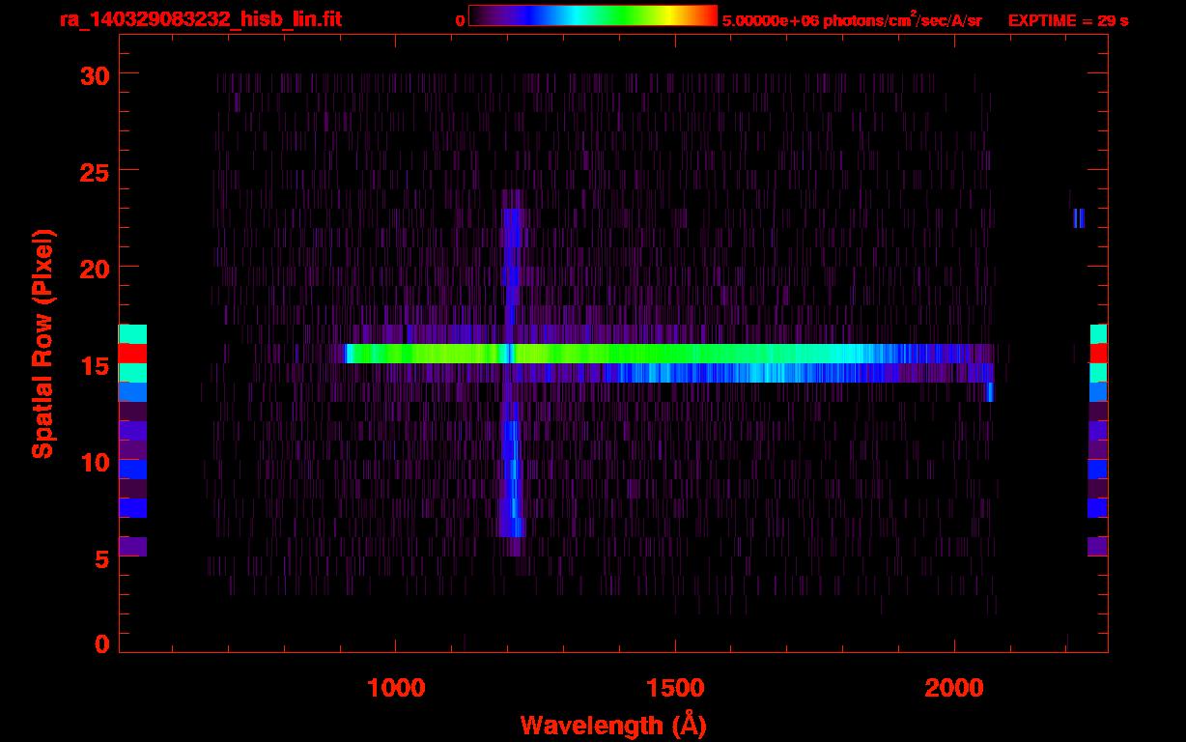Click the EXPTIME = 29 s text
The image size is (1186, 742).
[1068, 21]
